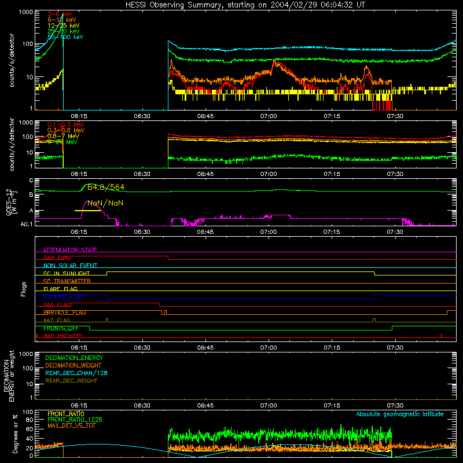
Task: Click the 07:15 tick under the MeV panel
Action: coord(332,174)
